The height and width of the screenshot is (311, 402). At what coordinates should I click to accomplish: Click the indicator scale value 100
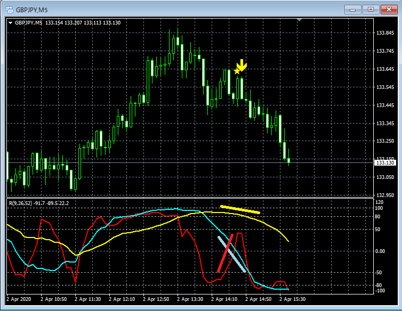(379, 208)
